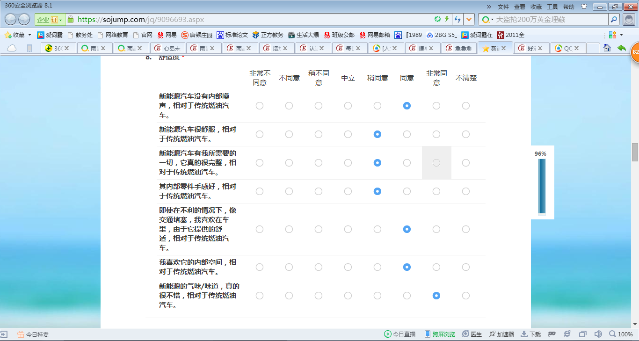639x341 pixels.
Task: Expand the 收藏 favorites dropdown arrow
Action: (30, 35)
